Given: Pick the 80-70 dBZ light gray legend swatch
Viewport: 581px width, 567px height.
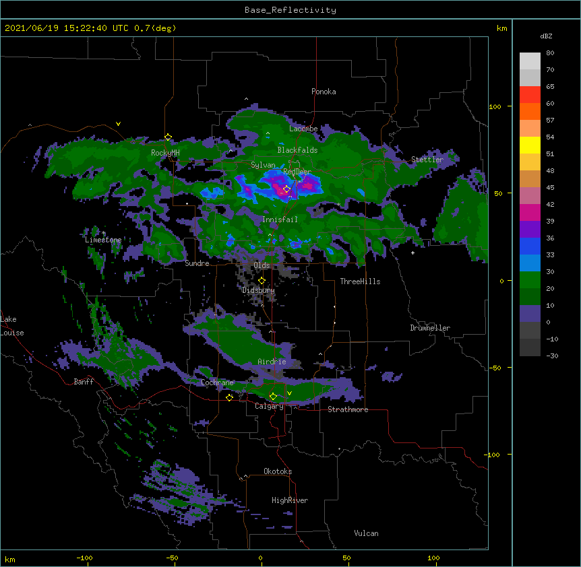Looking at the screenshot, I should [x=530, y=61].
